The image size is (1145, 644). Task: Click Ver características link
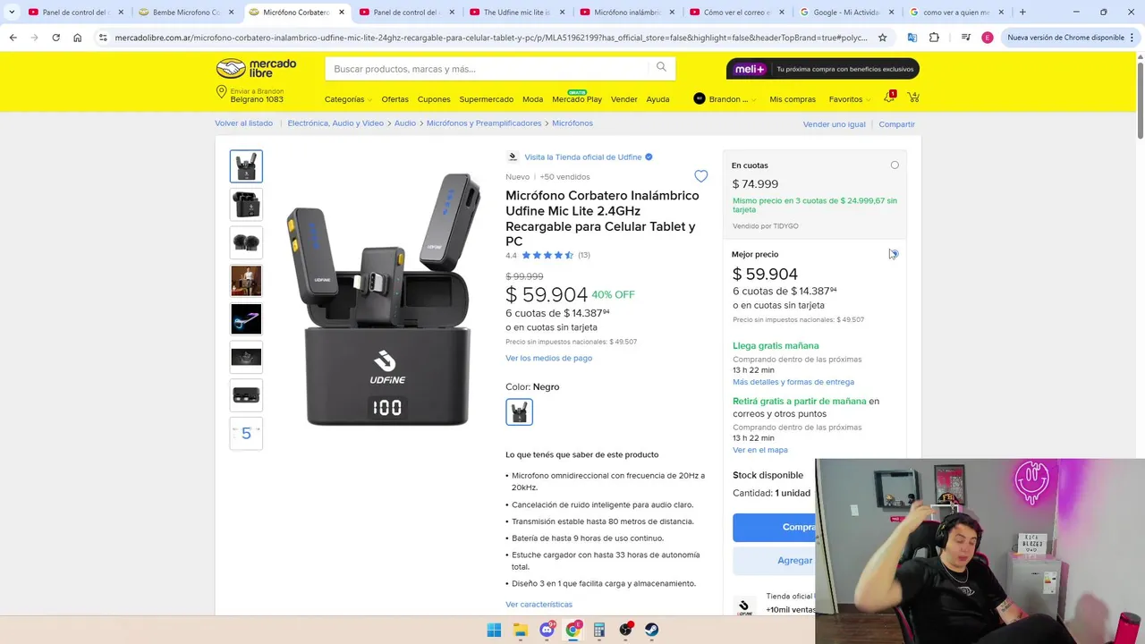coord(539,605)
